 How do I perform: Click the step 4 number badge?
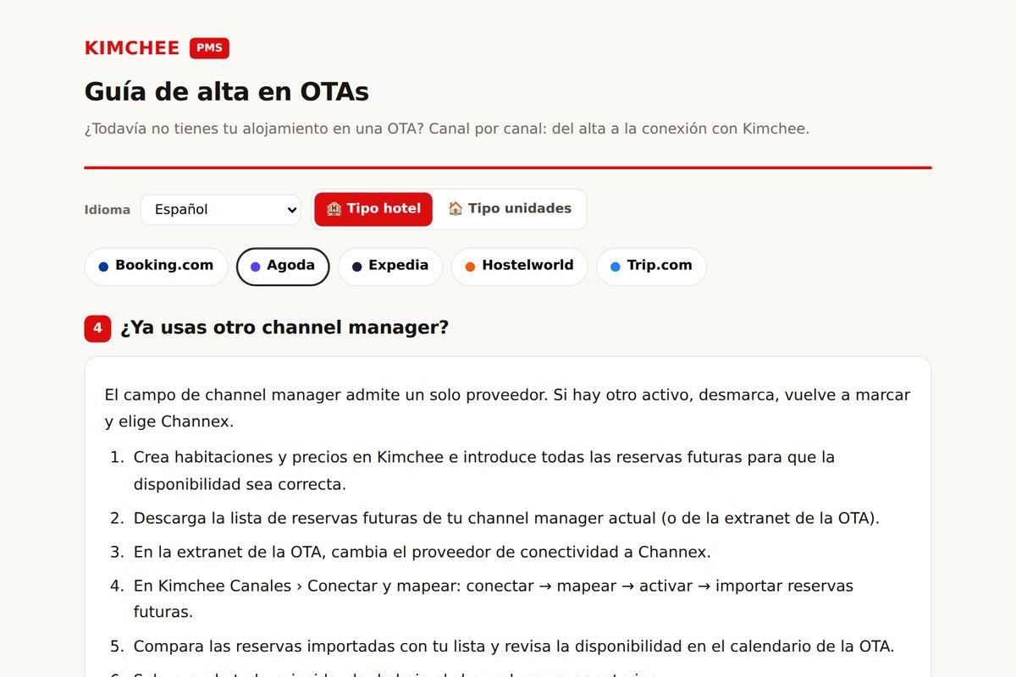(97, 328)
